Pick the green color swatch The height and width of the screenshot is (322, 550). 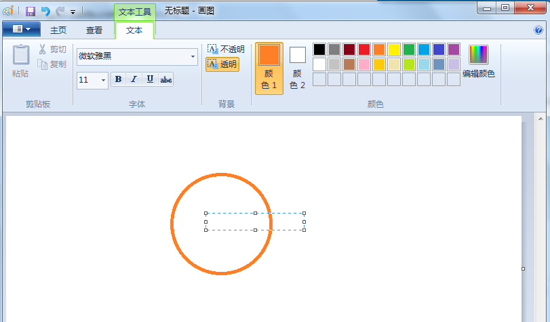(x=409, y=49)
